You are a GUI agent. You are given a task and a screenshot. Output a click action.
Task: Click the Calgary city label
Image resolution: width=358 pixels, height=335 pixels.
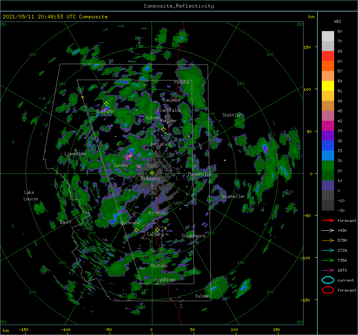pyautogui.click(x=155, y=234)
